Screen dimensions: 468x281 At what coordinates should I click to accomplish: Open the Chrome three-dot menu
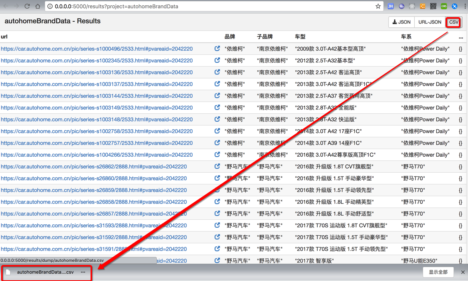(x=465, y=6)
